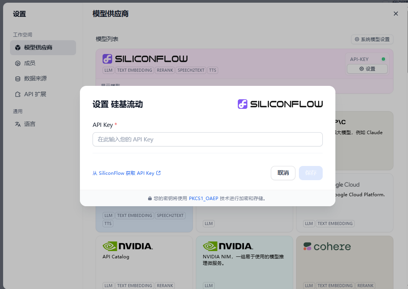Image resolution: width=408 pixels, height=289 pixels.
Task: Click the 'API Catalog' text on NVIDIA card
Action: [116, 256]
